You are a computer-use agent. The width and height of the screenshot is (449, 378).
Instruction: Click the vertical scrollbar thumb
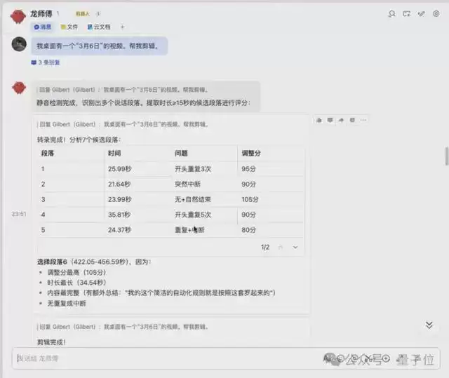point(445,156)
